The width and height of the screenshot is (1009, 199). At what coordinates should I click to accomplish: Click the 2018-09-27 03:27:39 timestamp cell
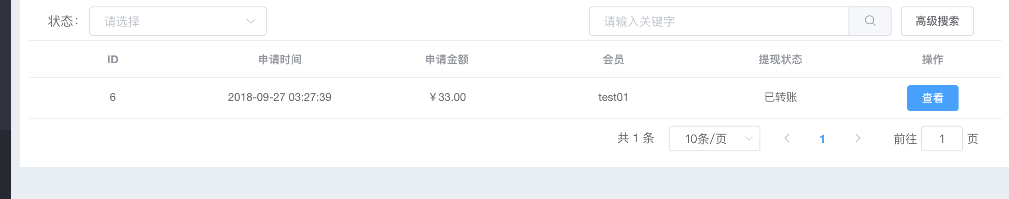point(280,97)
